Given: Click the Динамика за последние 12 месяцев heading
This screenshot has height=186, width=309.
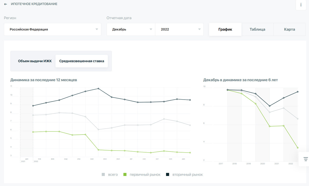Looking at the screenshot, I should (44, 80).
